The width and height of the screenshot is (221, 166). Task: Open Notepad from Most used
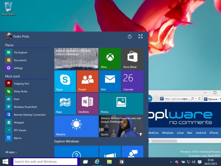(27, 122)
